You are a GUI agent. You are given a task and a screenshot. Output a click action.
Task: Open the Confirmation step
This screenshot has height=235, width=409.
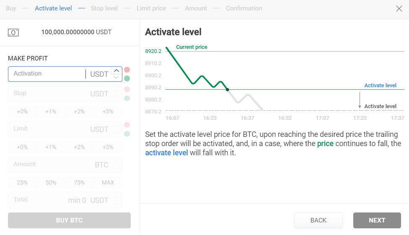[244, 8]
